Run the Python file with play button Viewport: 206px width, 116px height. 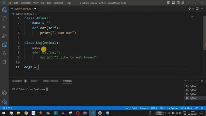pos(190,9)
